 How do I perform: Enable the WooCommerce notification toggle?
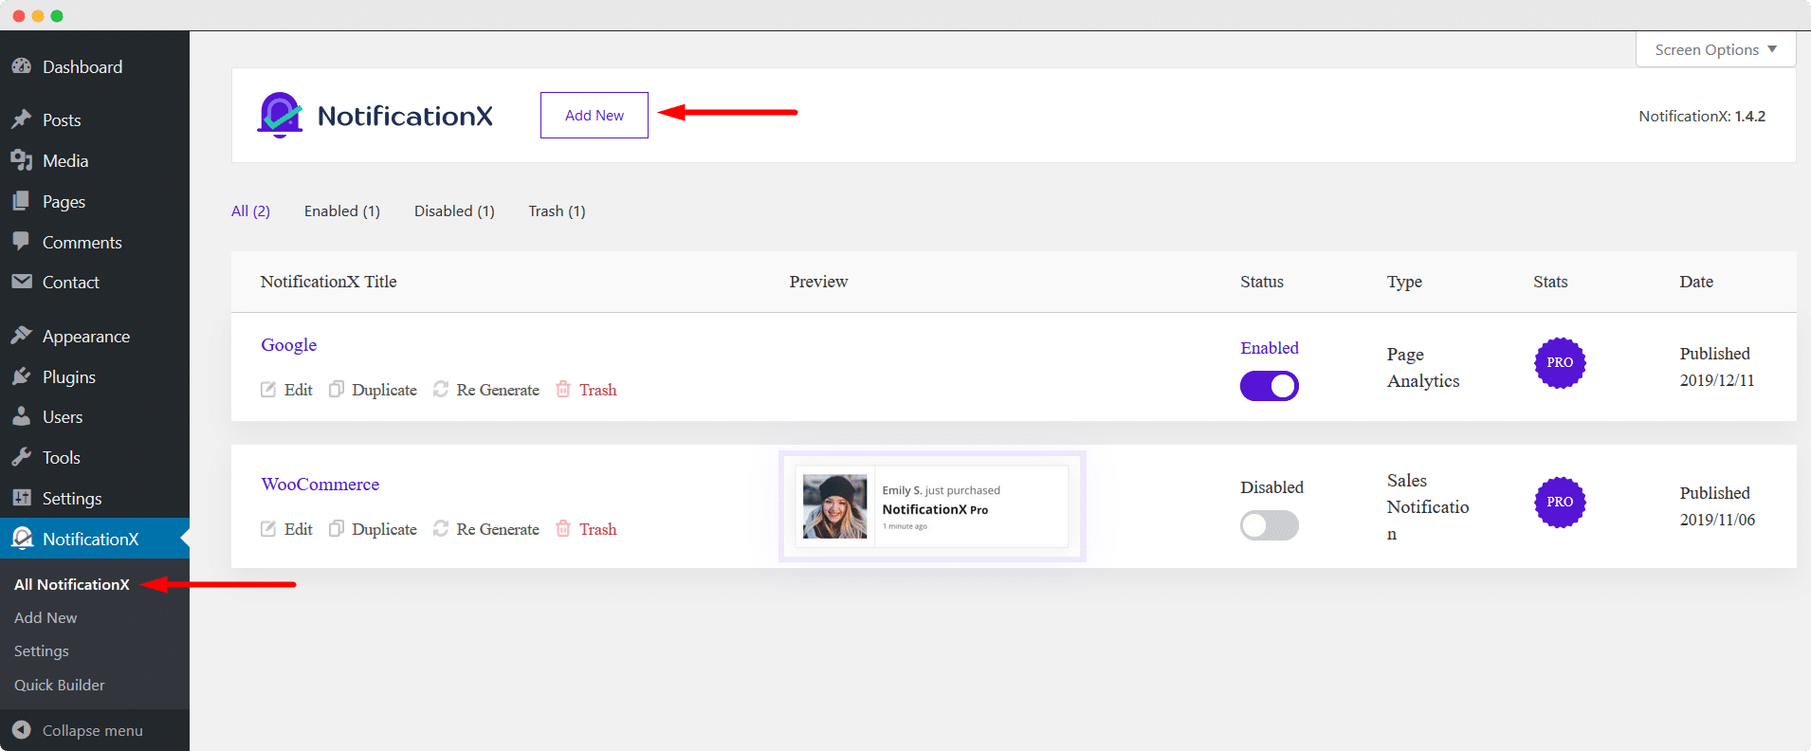tap(1269, 525)
